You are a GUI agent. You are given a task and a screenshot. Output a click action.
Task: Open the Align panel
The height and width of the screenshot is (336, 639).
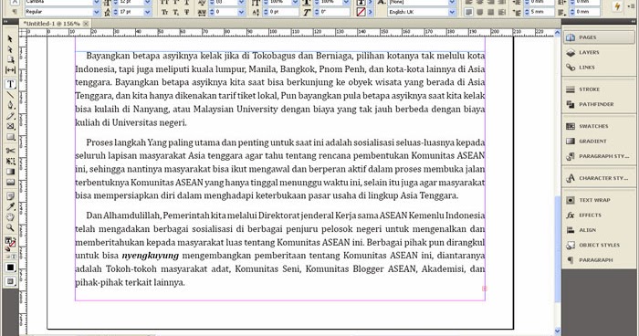tap(599, 230)
